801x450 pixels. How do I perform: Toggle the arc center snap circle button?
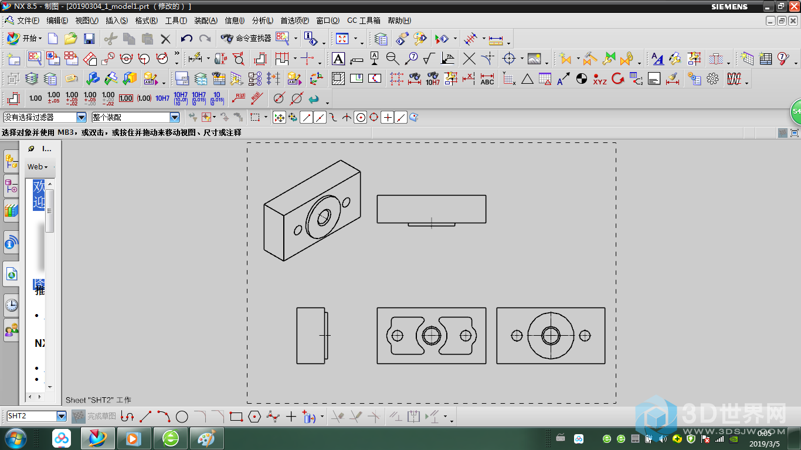pyautogui.click(x=361, y=118)
